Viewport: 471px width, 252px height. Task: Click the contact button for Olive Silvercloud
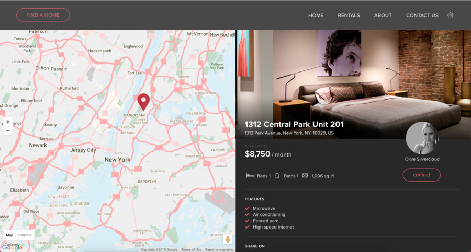click(421, 175)
